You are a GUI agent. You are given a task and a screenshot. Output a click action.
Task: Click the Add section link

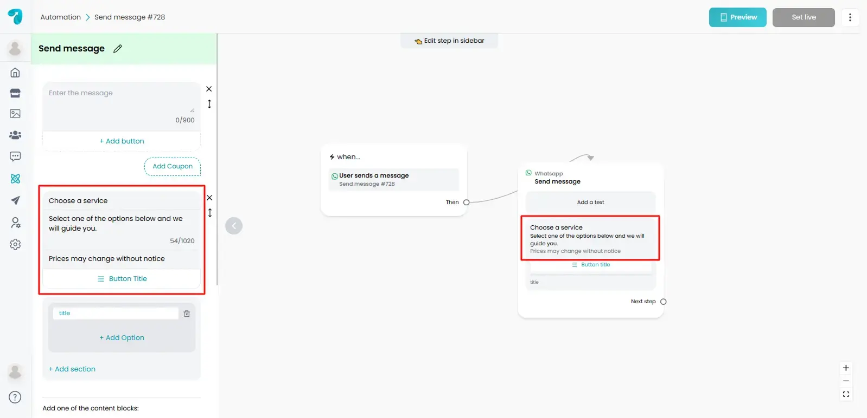click(x=72, y=369)
